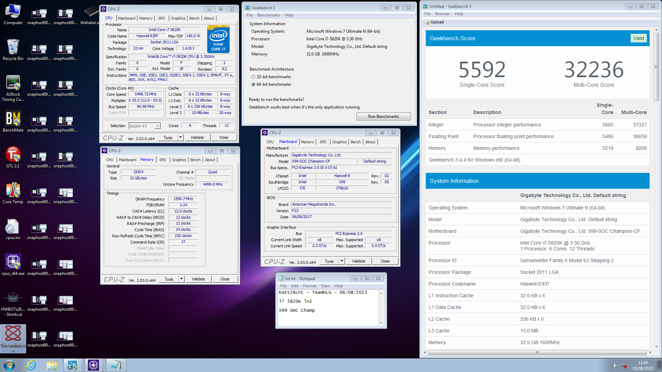Click the Notepad vertical scrollbar down arrow

[381, 323]
